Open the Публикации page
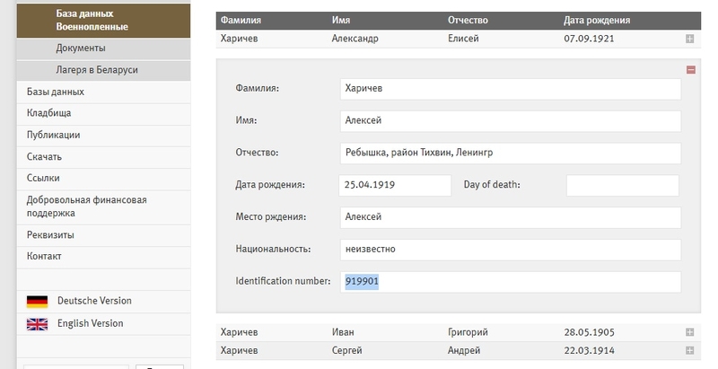 click(54, 135)
